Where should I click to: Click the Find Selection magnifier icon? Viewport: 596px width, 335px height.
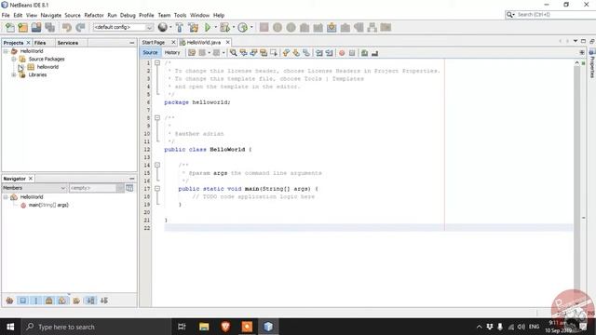click(x=234, y=53)
